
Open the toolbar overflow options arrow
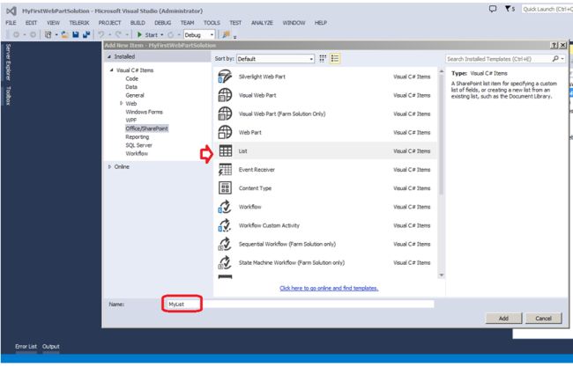234,37
